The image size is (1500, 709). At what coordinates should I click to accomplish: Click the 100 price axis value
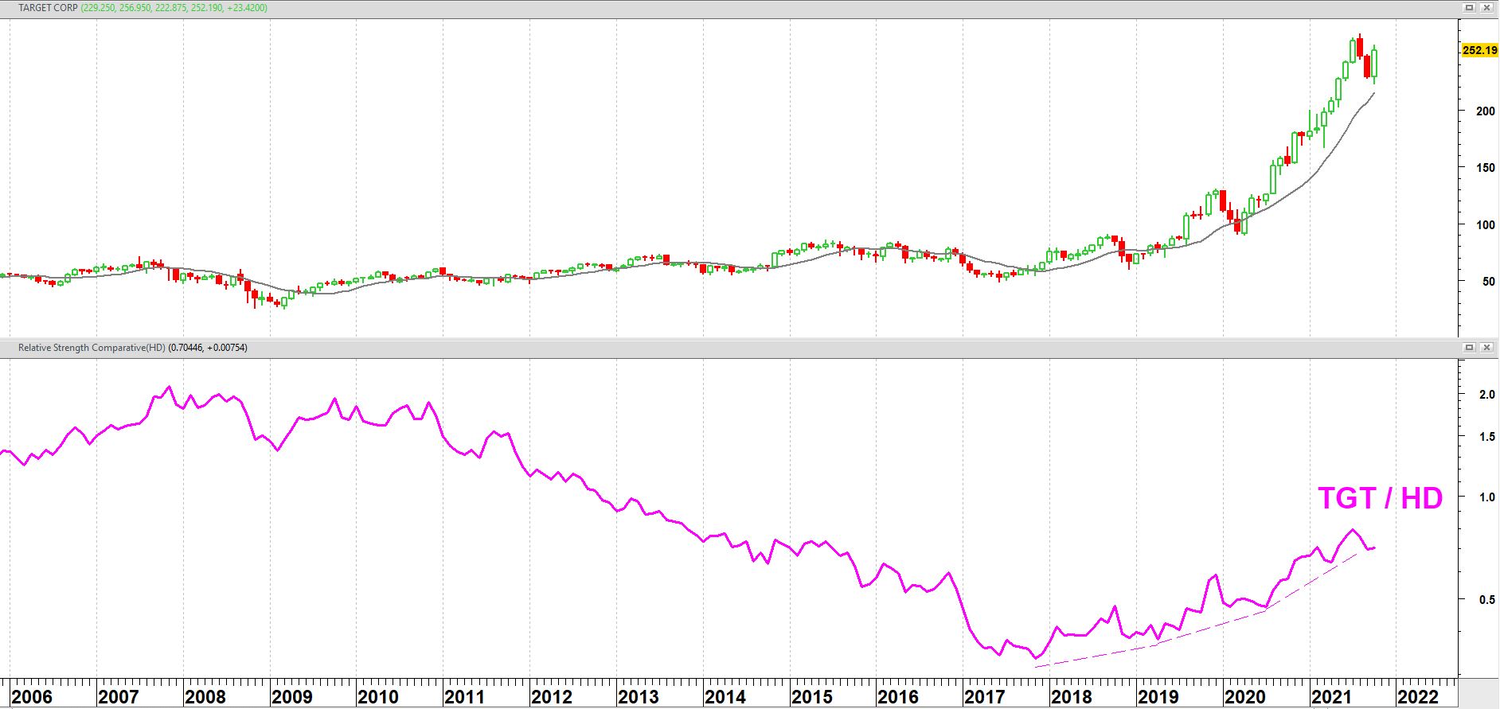(1486, 224)
